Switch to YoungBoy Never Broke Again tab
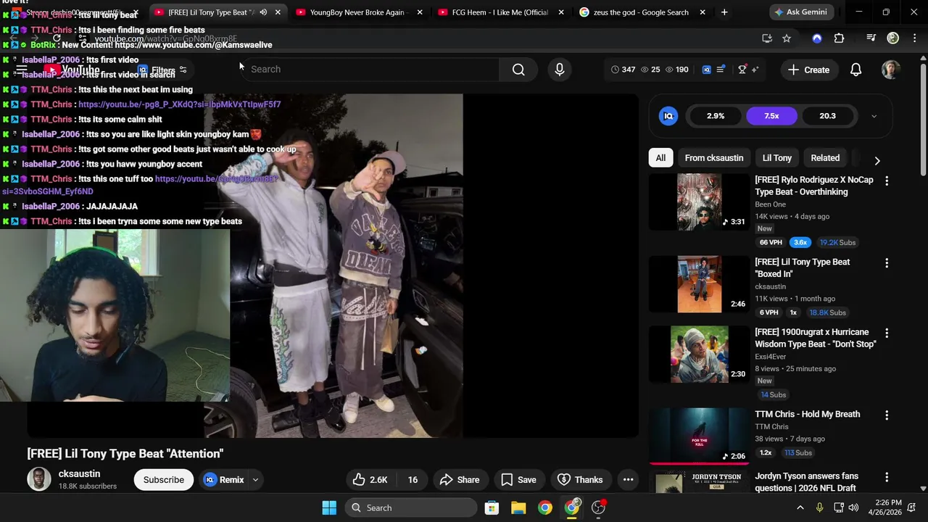Viewport: 928px width, 522px height. [358, 12]
